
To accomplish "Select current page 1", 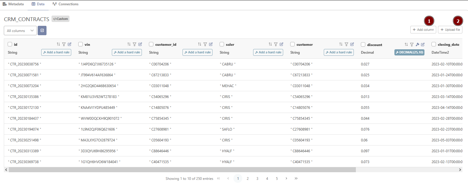I will [x=238, y=178].
